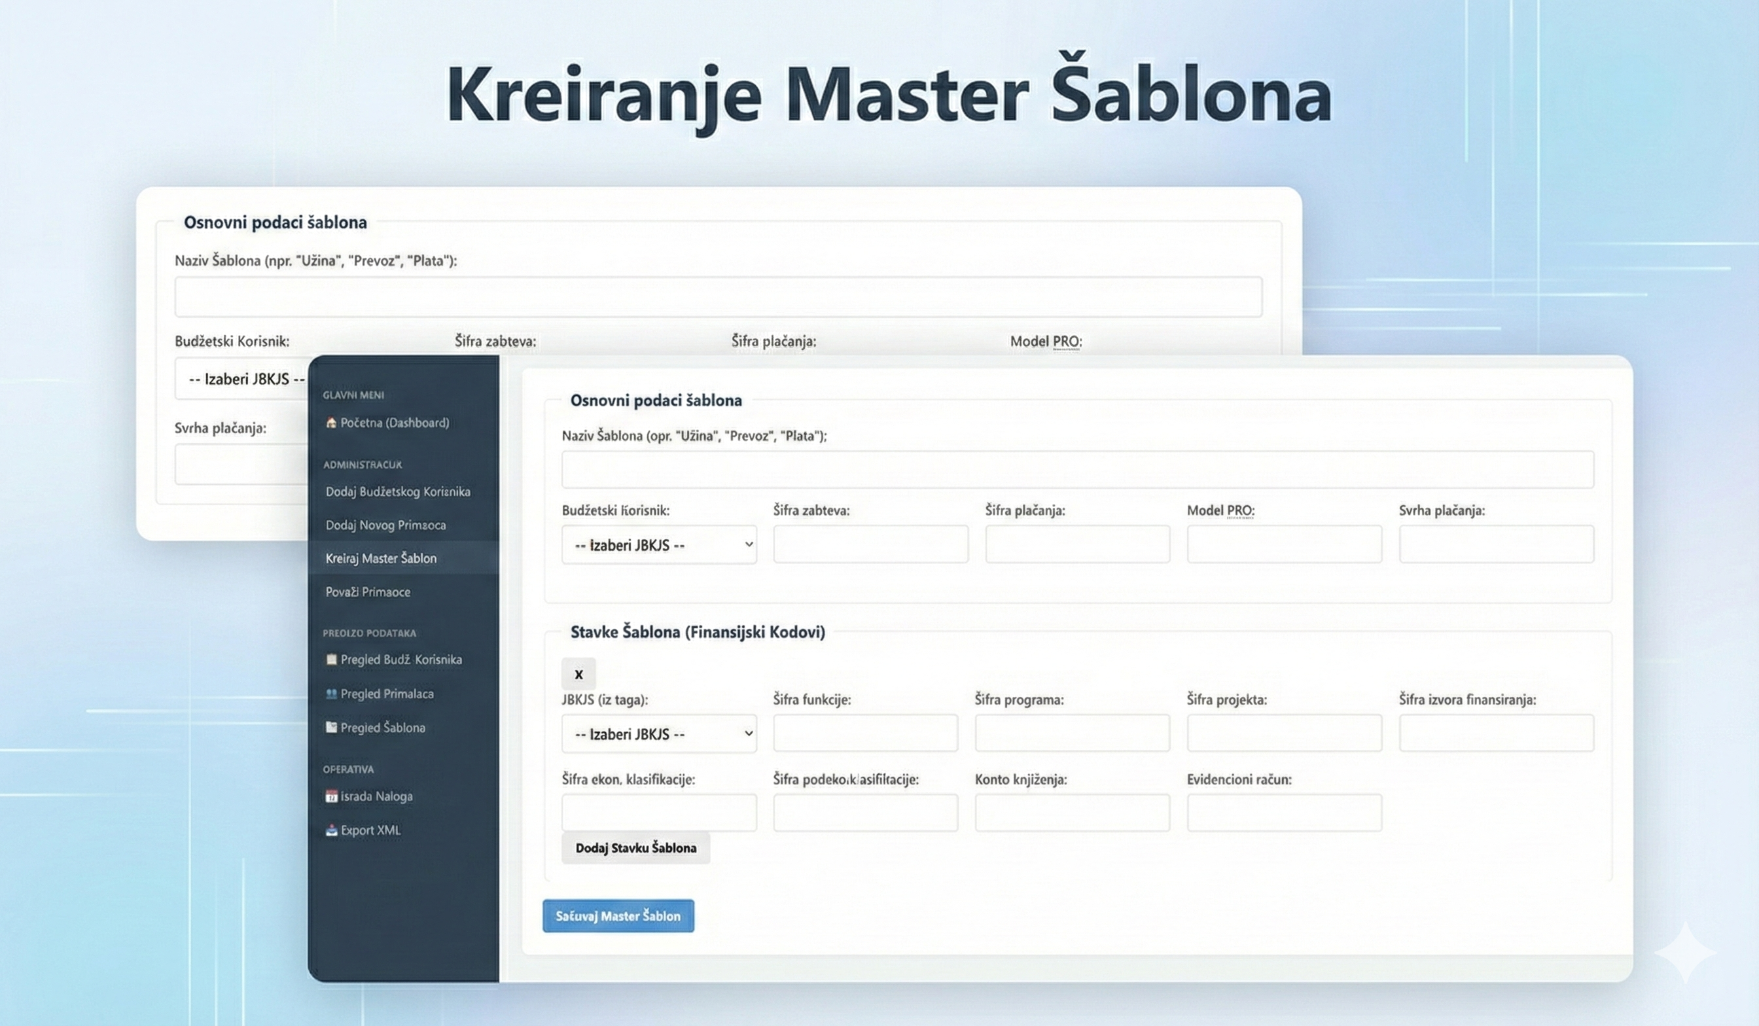1759x1026 pixels.
Task: Open Dodaj Budžetskog Korisnika menu item
Action: coord(397,492)
